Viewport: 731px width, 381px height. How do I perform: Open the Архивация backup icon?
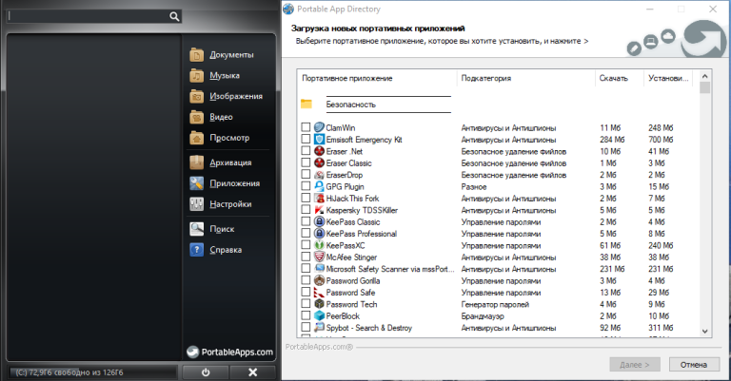pos(197,162)
